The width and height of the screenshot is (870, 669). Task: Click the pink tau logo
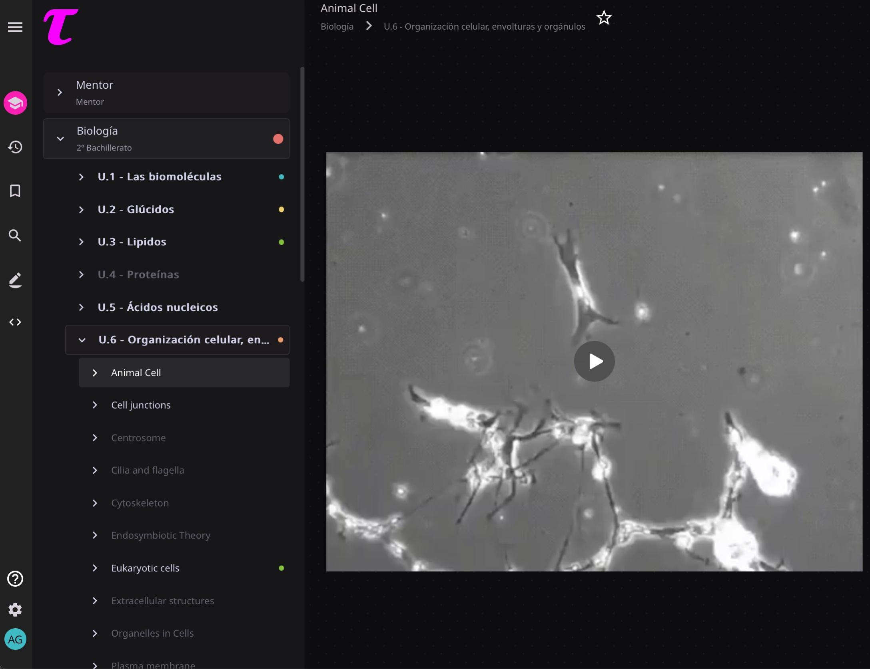coord(60,27)
